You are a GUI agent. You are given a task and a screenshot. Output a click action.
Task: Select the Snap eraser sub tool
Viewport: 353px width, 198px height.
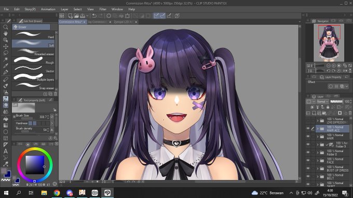tap(33, 86)
